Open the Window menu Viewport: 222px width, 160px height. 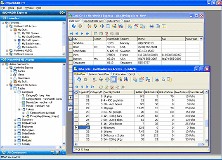click(29, 8)
